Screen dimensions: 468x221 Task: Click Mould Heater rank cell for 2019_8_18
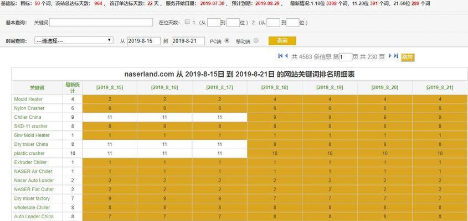click(x=275, y=99)
